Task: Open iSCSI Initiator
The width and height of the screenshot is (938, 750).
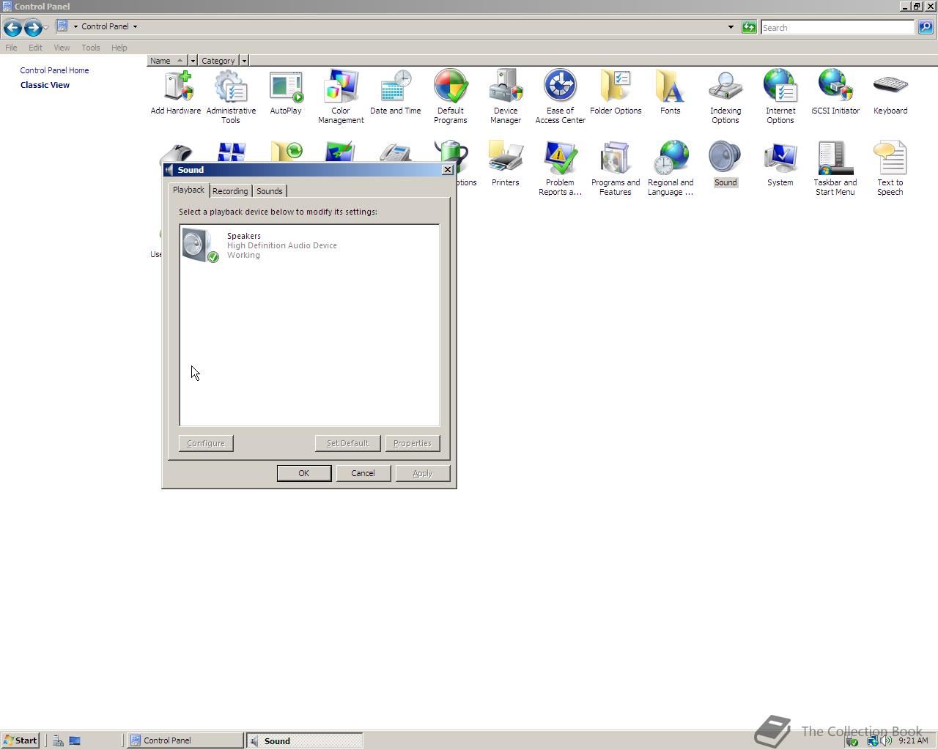Action: [x=835, y=93]
